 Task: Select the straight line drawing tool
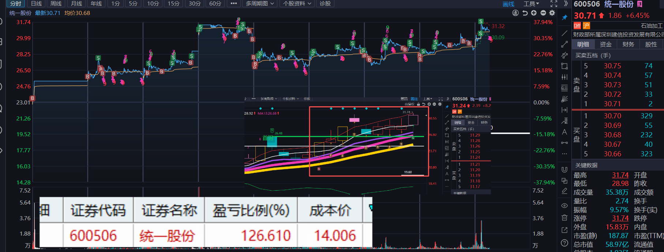point(564,33)
